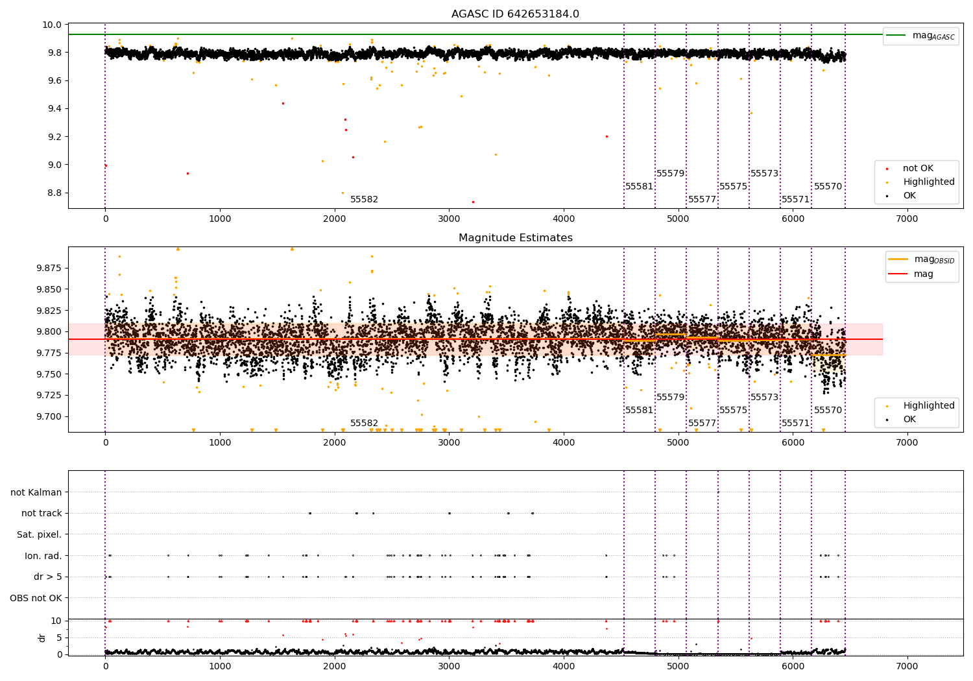Select the 'dr > 5' axis label
The image size is (973, 681).
[x=48, y=577]
